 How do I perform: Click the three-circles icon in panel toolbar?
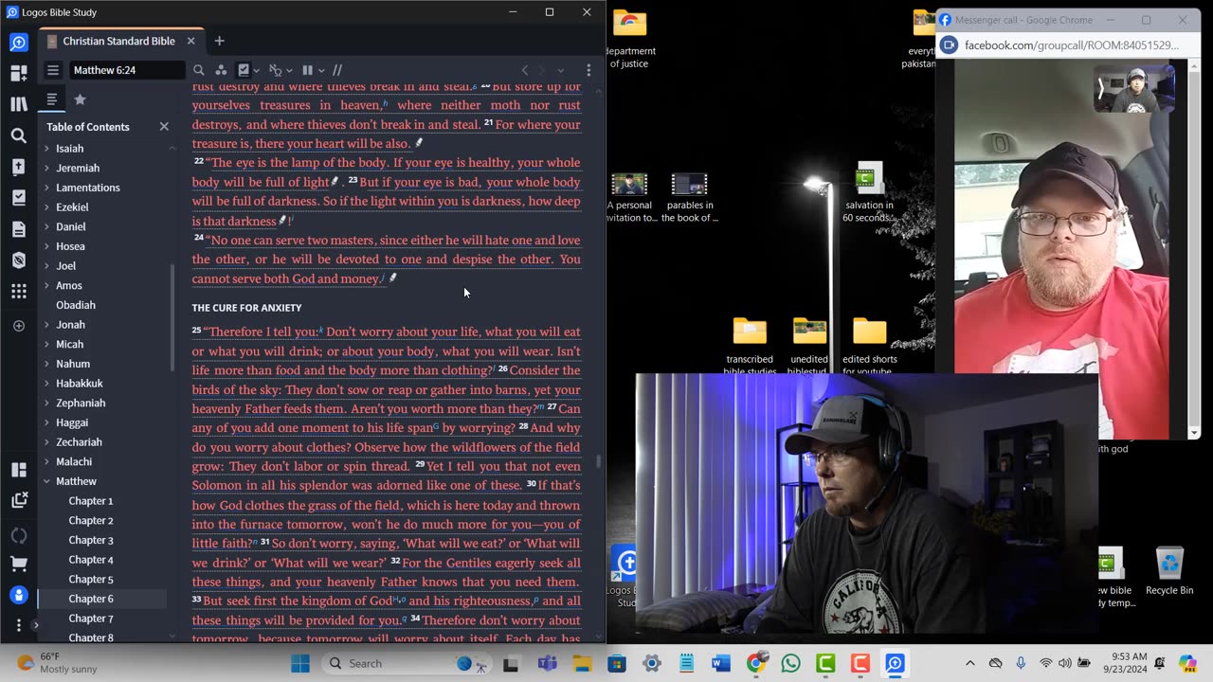[221, 70]
